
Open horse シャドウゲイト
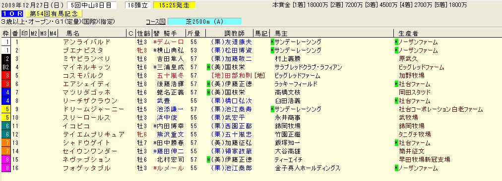[86, 143]
